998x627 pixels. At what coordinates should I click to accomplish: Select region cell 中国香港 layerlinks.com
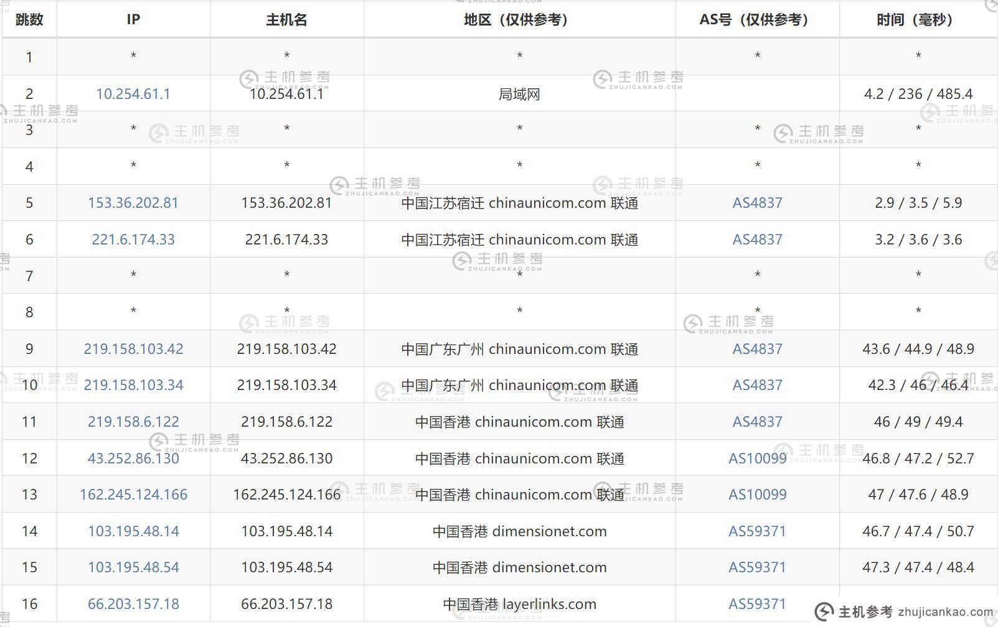(519, 604)
